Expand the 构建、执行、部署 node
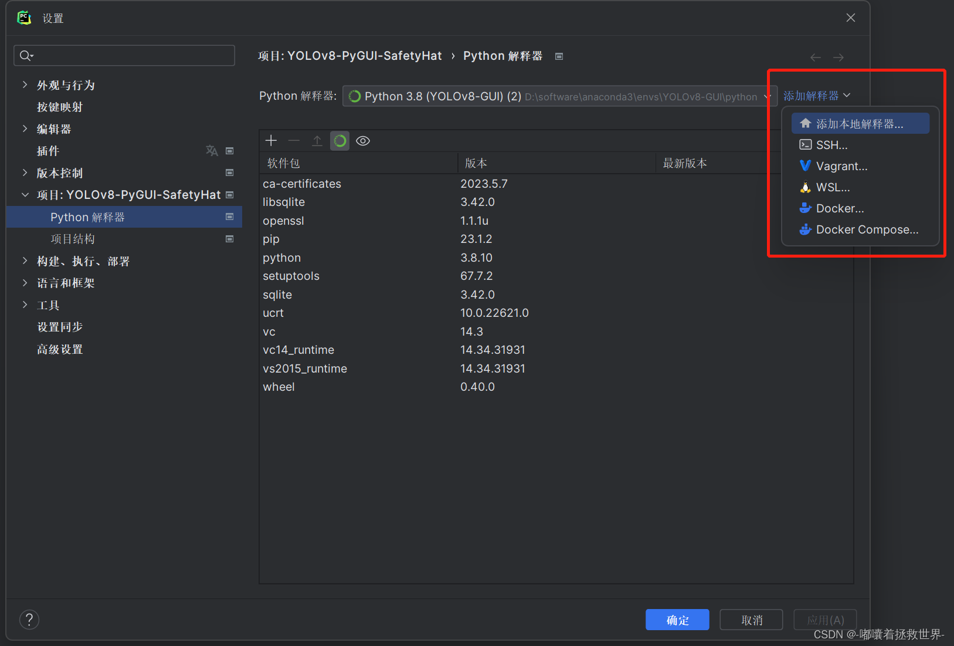 point(25,261)
